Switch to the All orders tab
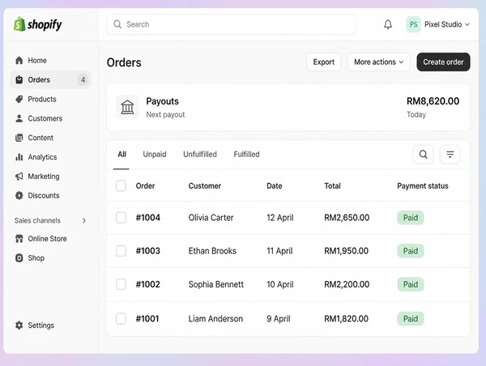 point(122,155)
